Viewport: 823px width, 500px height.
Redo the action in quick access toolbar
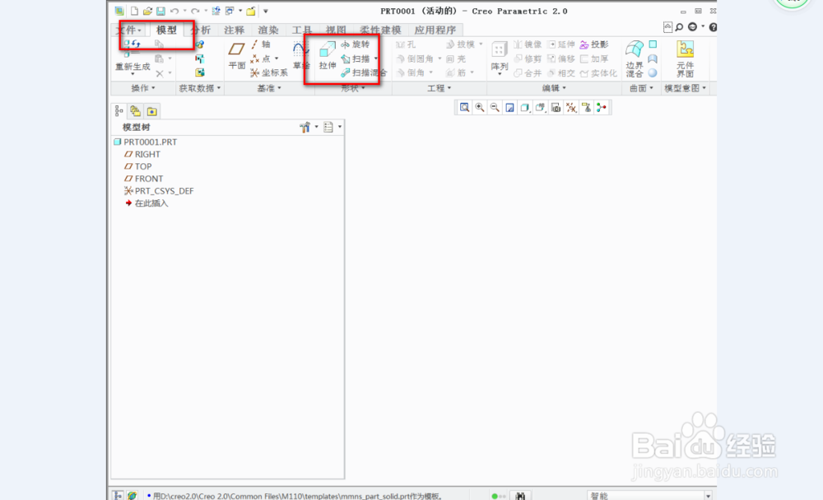(x=195, y=11)
